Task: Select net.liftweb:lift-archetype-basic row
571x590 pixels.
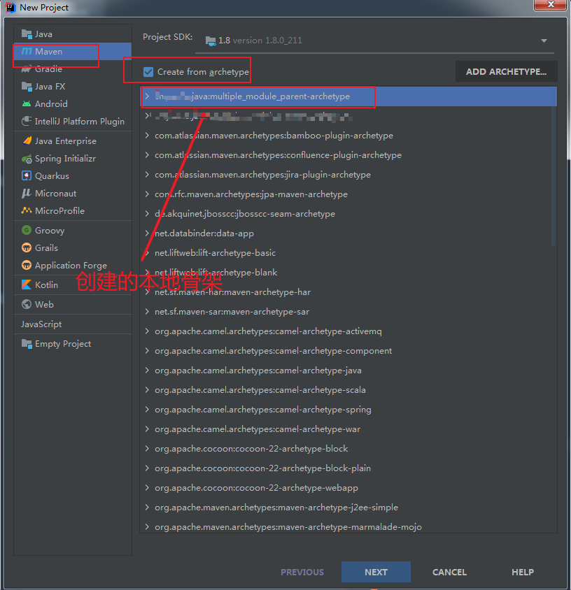Action: (x=348, y=253)
